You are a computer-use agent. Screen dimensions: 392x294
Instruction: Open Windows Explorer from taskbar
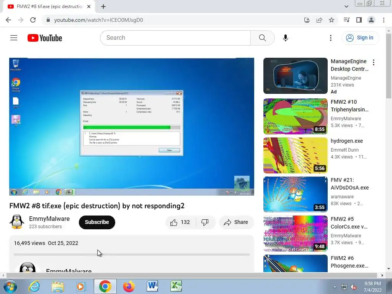click(58, 286)
